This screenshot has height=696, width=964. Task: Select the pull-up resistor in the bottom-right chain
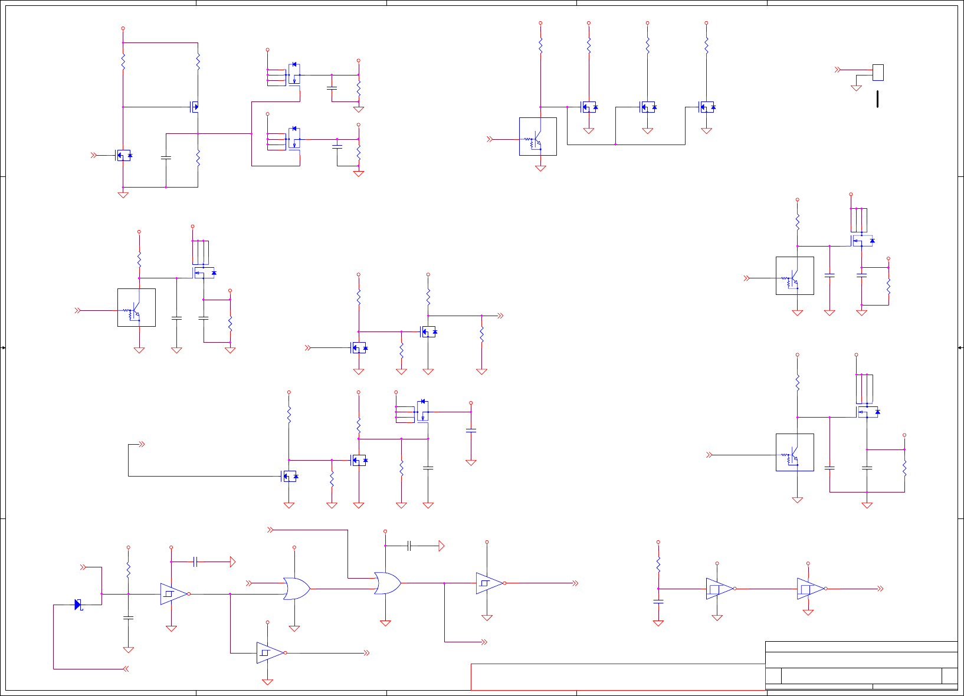(x=658, y=564)
